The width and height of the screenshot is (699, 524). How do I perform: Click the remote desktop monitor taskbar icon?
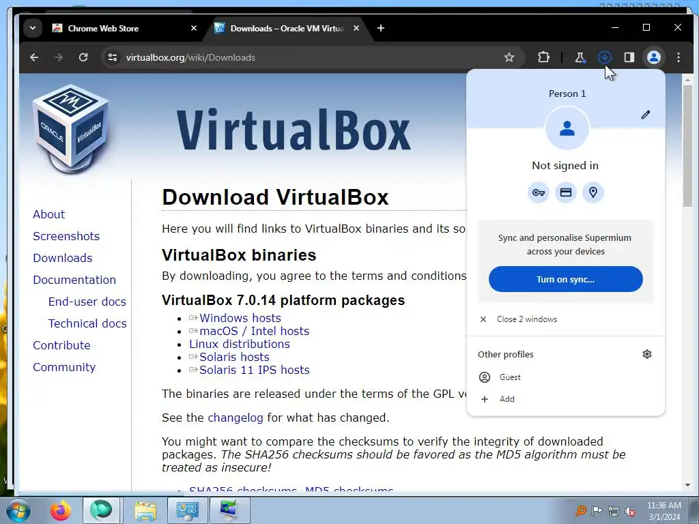230,510
